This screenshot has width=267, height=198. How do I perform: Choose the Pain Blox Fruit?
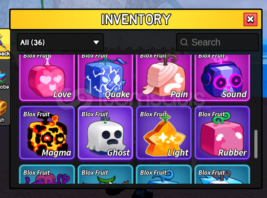[x=164, y=77]
